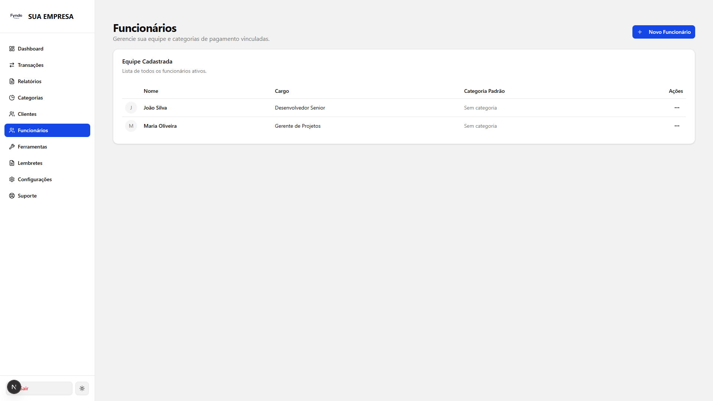713x401 pixels.
Task: Click João Silva's avatar circle
Action: pos(131,108)
